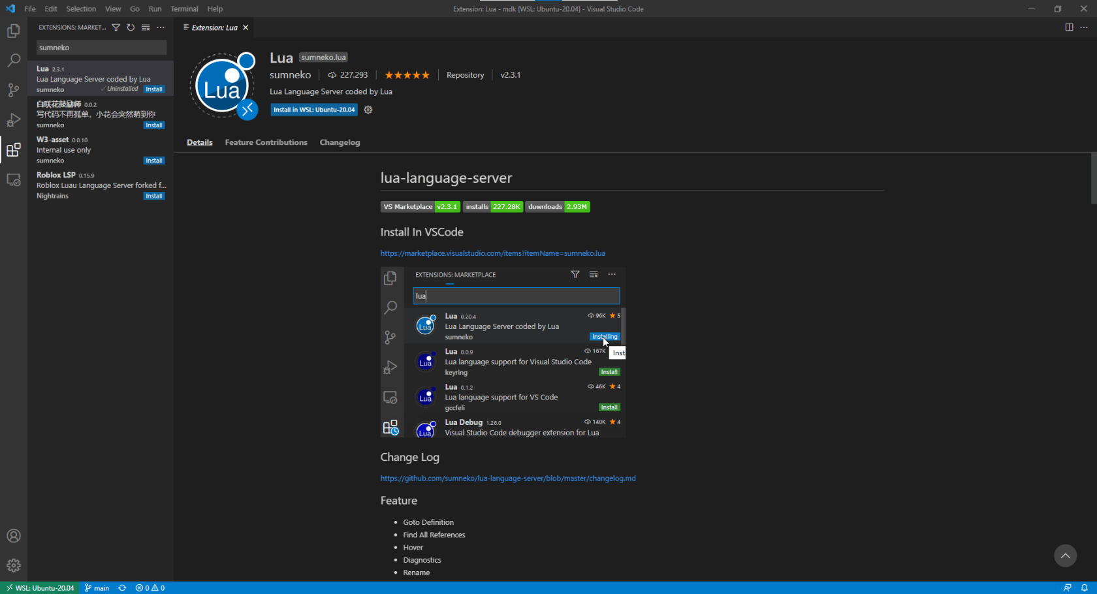
Task: Open the Terminal menu
Action: click(184, 8)
